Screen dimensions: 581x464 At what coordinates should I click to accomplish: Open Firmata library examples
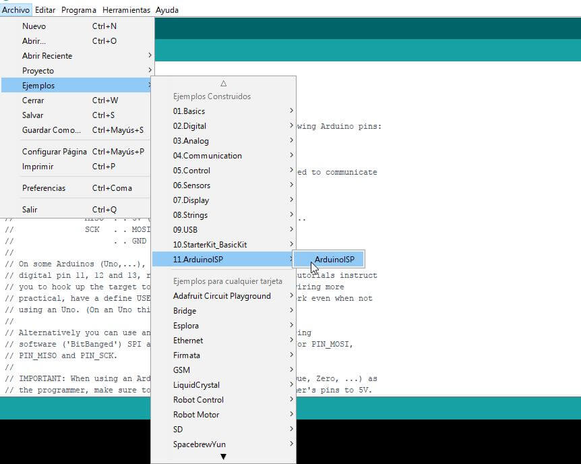223,355
